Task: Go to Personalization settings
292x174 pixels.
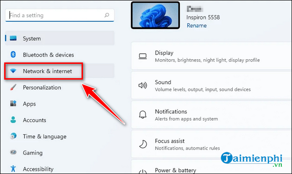Action: [60, 87]
